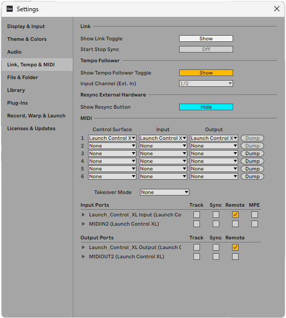Enable Sync for Launch_Control_XL Input
The width and height of the screenshot is (286, 318).
pyautogui.click(x=216, y=215)
